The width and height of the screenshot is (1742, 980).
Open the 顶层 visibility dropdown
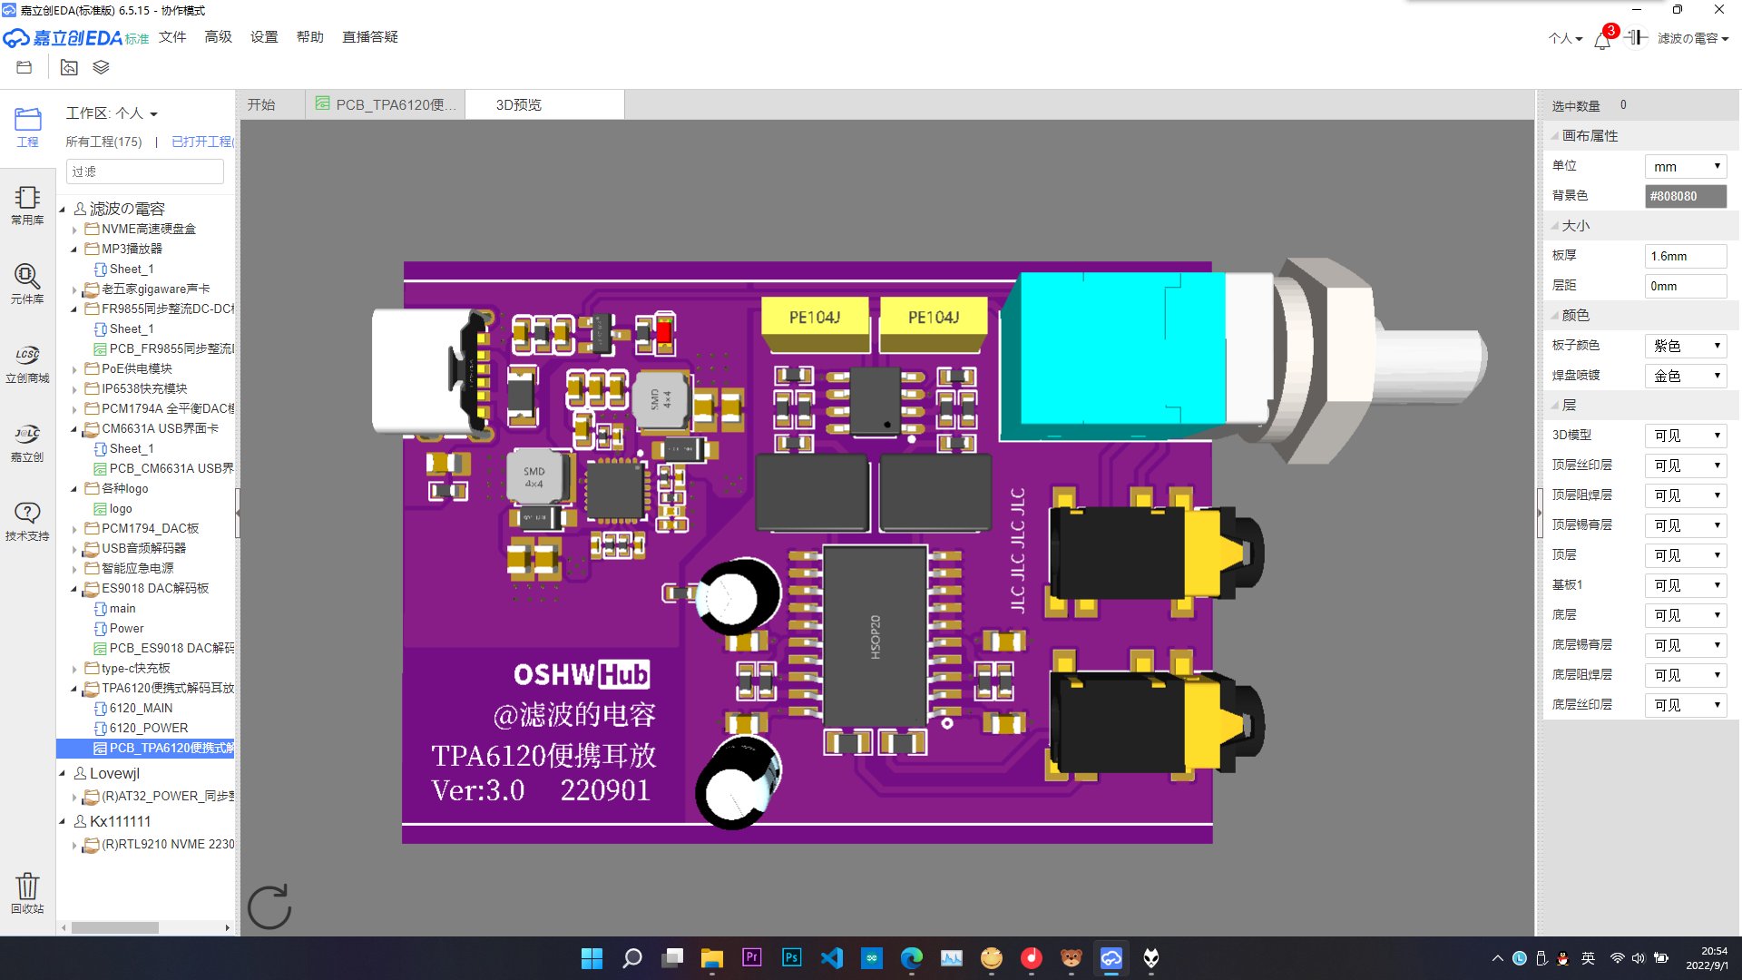point(1685,555)
